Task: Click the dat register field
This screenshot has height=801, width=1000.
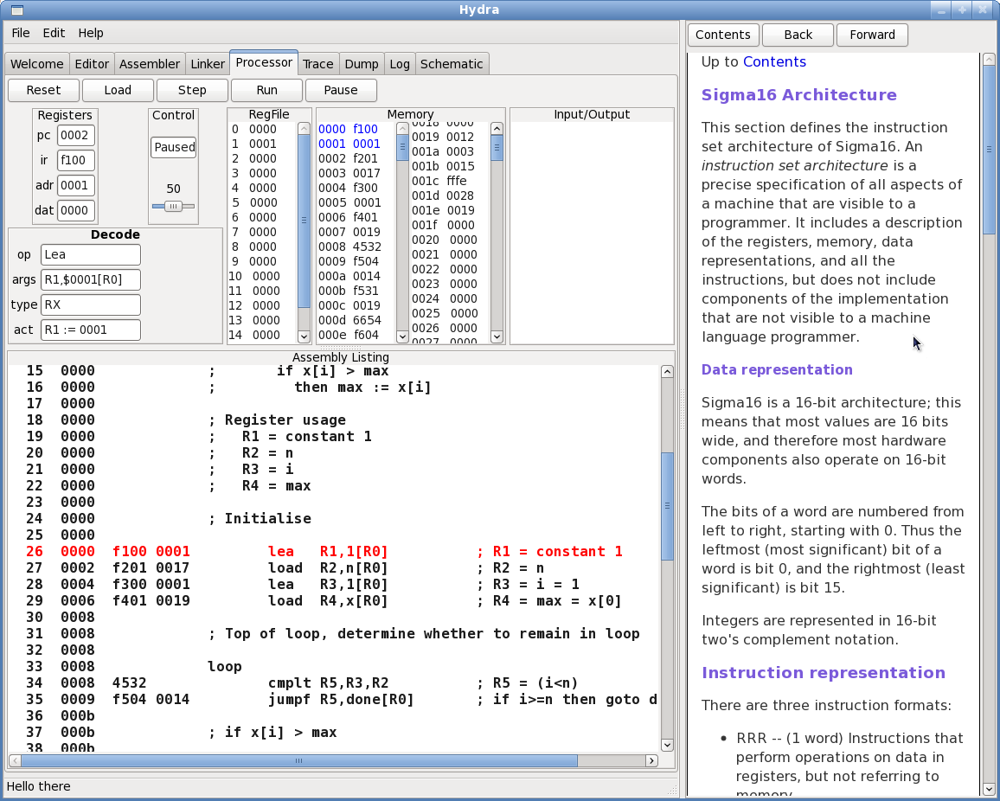Action: (76, 210)
